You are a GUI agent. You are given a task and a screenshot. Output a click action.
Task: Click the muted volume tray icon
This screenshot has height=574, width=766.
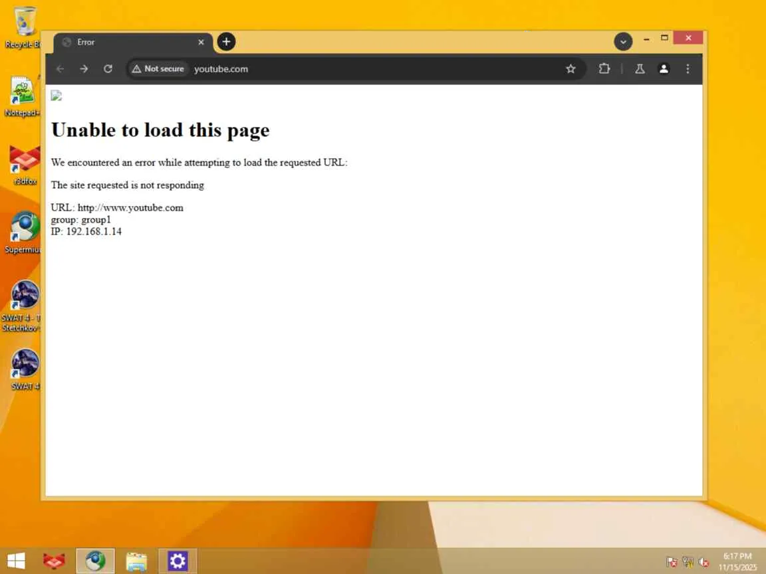pyautogui.click(x=704, y=562)
